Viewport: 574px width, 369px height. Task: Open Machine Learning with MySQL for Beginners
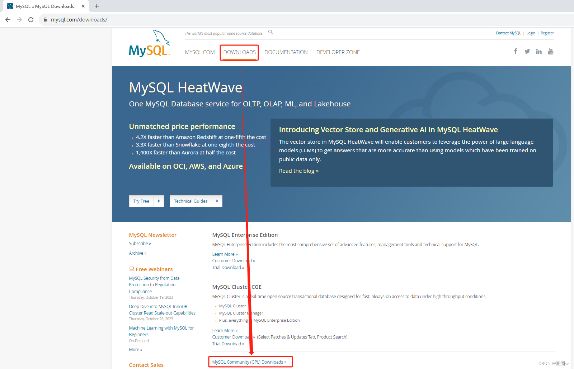(161, 331)
